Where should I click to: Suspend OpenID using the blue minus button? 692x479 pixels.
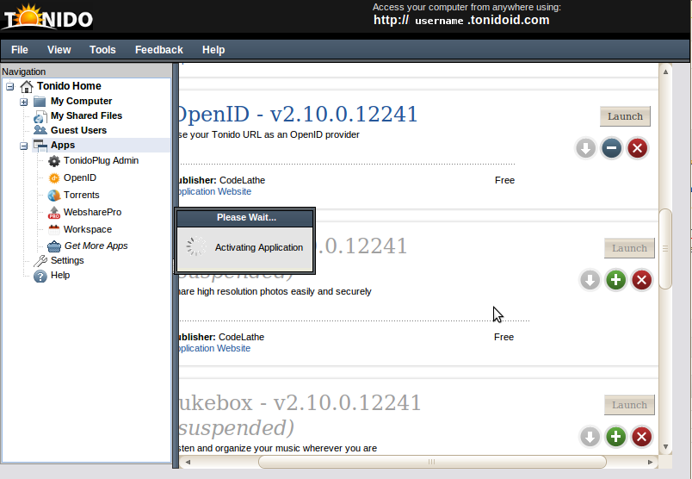click(611, 149)
